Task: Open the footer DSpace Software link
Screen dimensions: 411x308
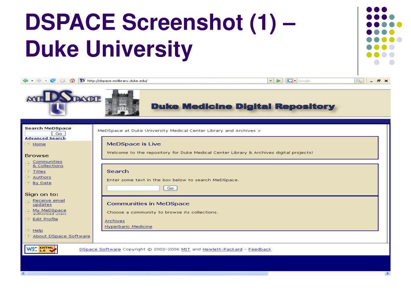Action: (100, 249)
